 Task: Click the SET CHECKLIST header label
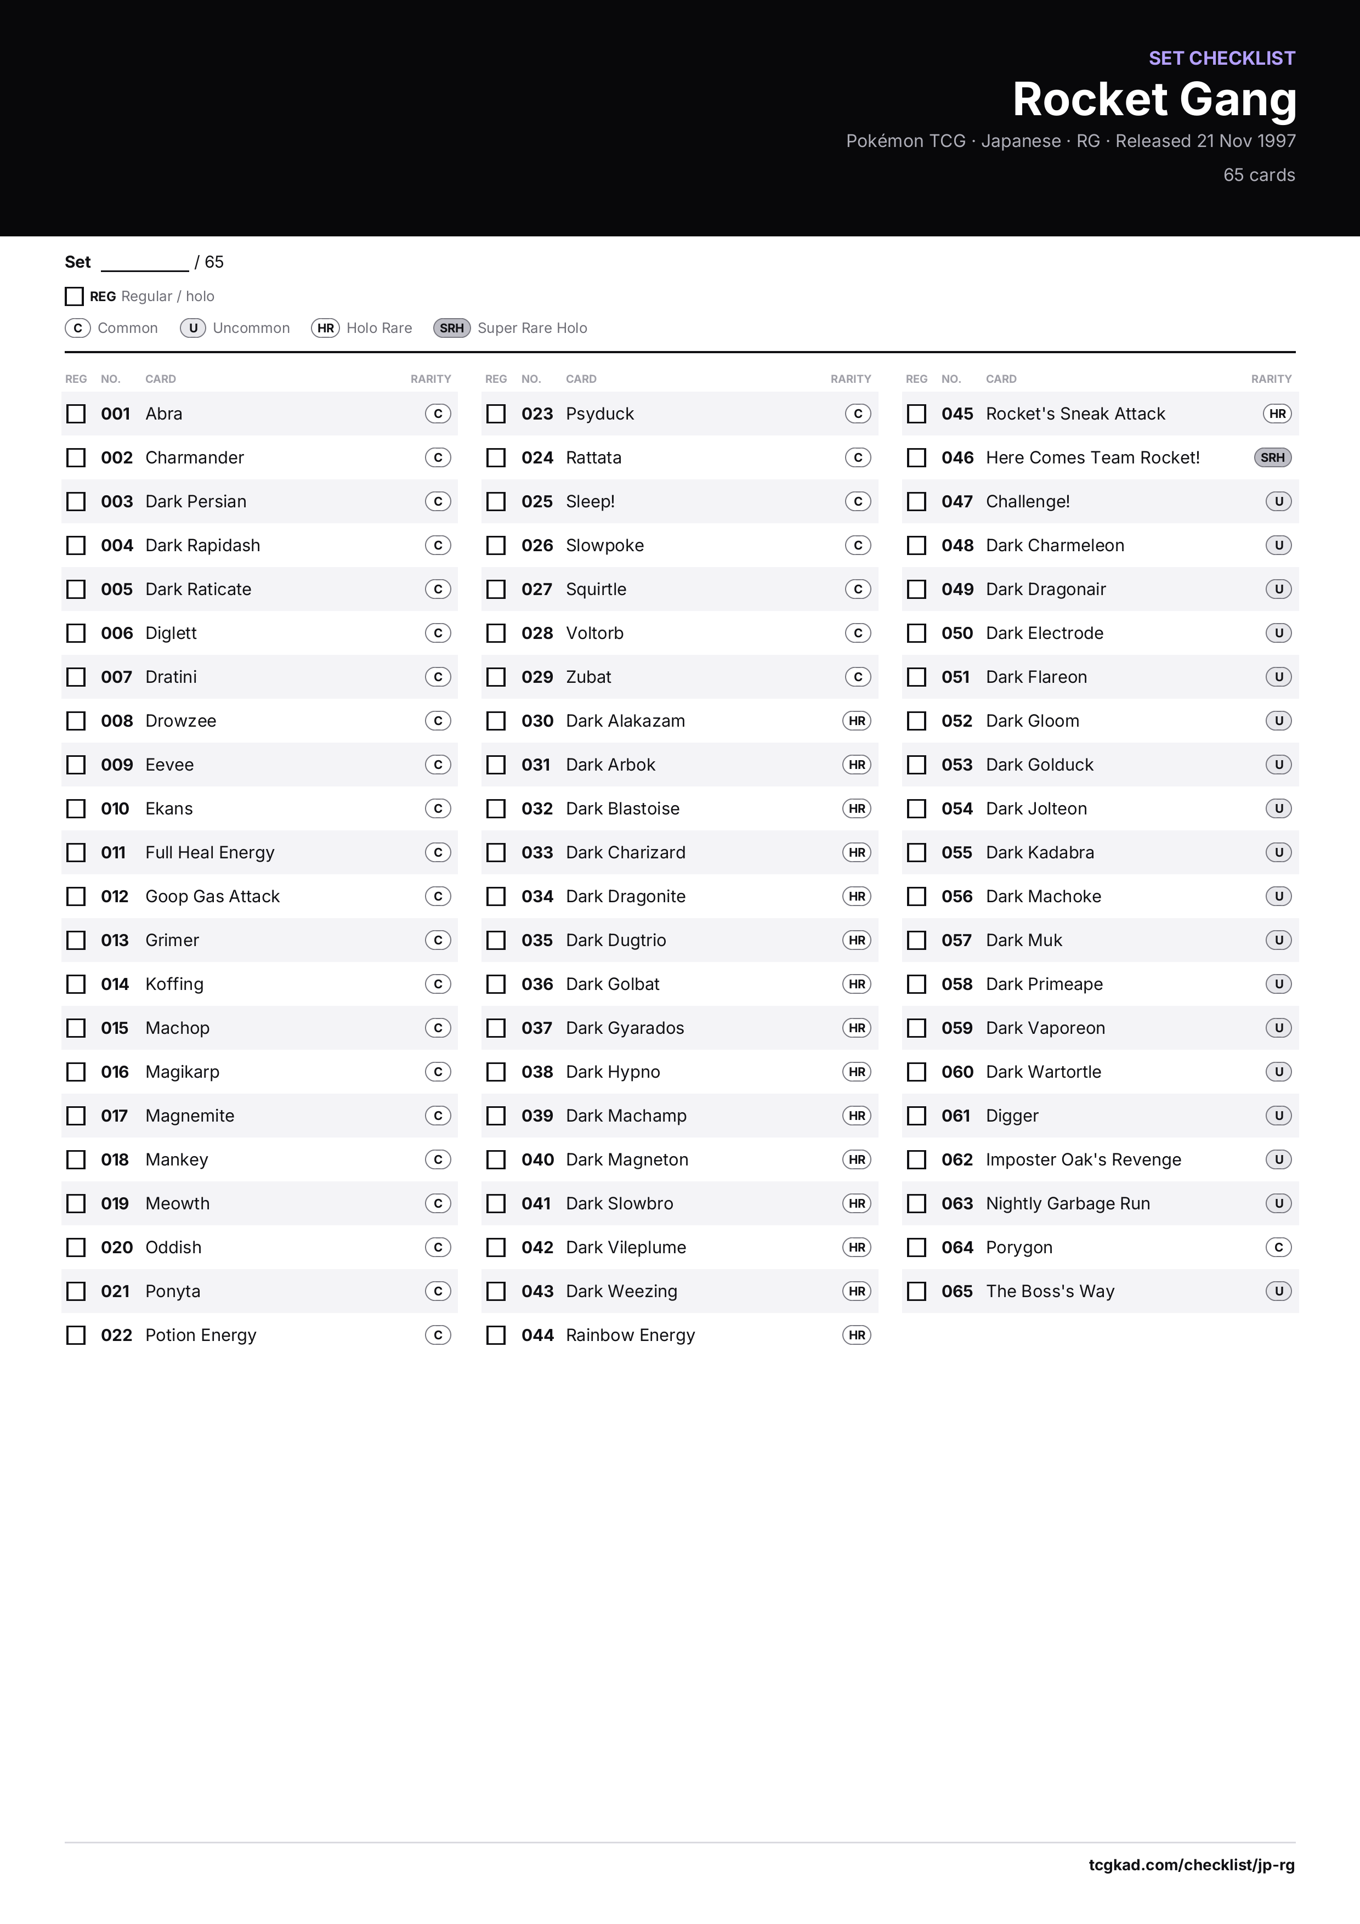[x=1222, y=58]
